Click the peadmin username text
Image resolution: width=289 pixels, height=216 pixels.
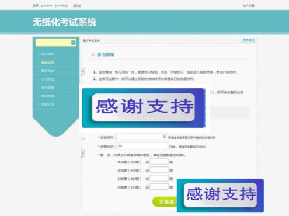[x=47, y=6]
